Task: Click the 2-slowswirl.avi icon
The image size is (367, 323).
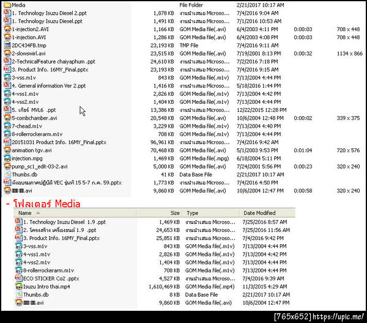Action: (x=7, y=53)
